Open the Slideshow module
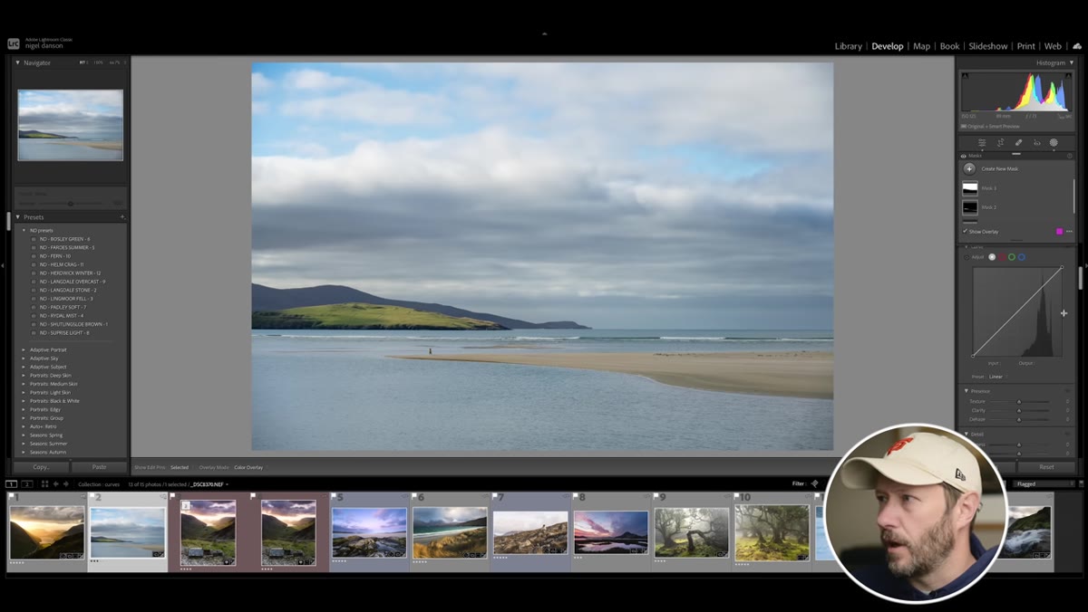The image size is (1088, 612). (x=988, y=46)
